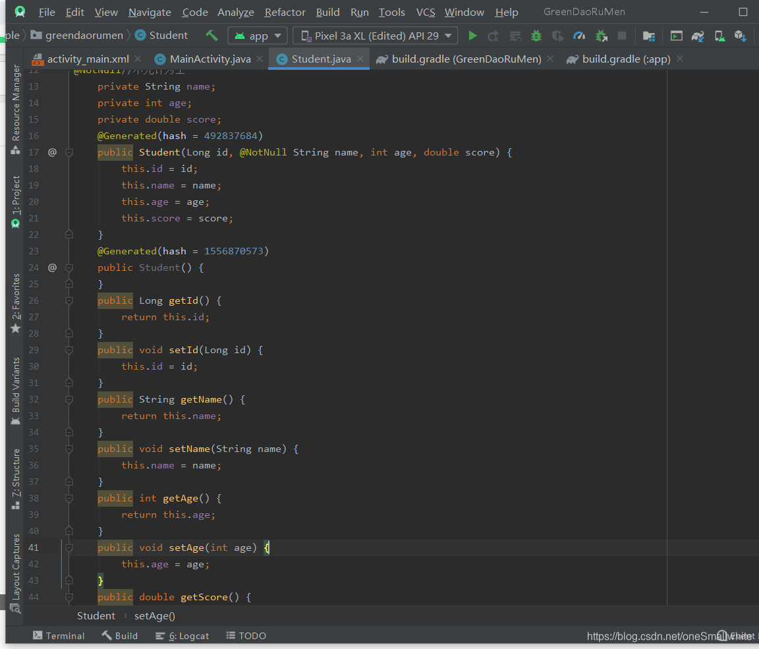Open the Build menu
Image resolution: width=759 pixels, height=649 pixels.
[x=327, y=12]
